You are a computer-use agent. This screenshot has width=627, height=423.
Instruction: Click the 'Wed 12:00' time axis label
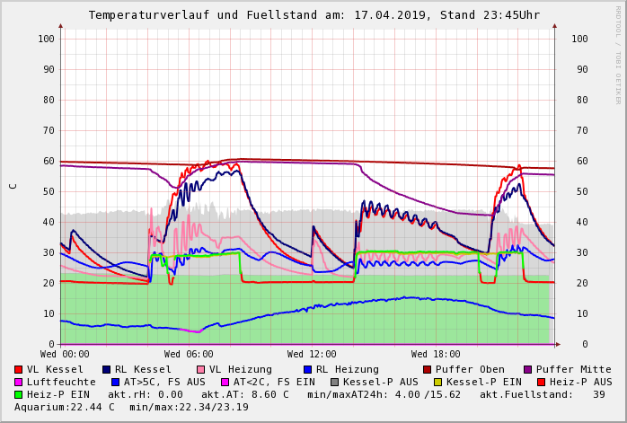tap(312, 355)
